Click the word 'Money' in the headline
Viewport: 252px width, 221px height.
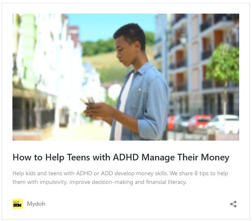215,158
